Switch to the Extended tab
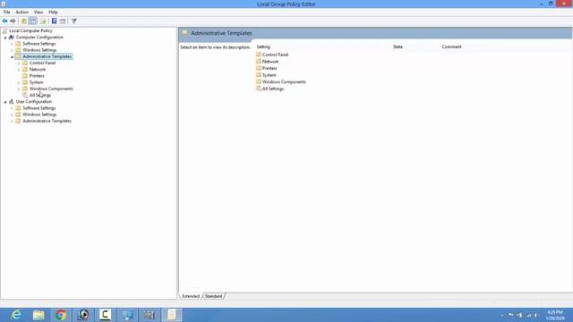573x322 pixels. 191,296
